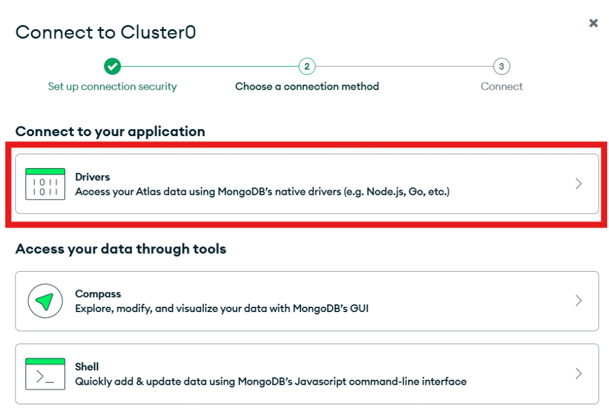Click the Access your data through tools heading

(x=121, y=248)
